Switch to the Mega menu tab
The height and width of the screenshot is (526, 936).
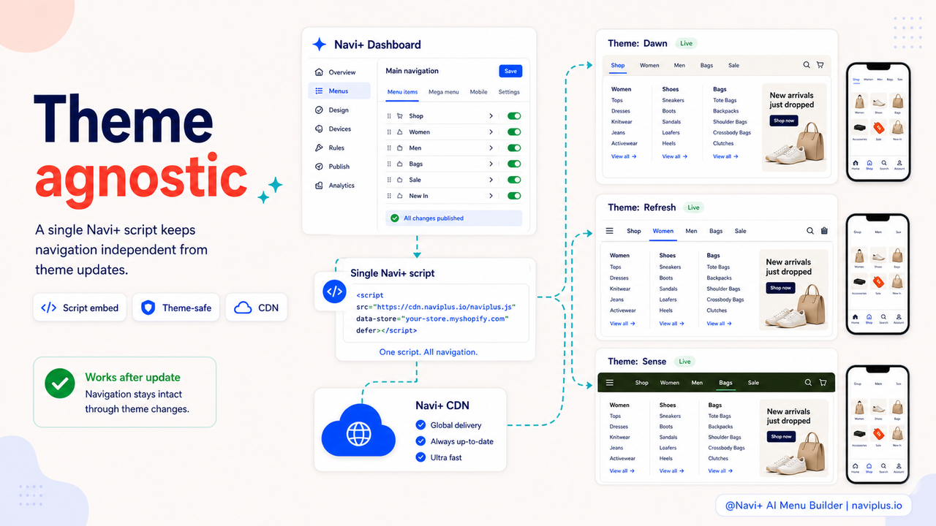point(444,92)
